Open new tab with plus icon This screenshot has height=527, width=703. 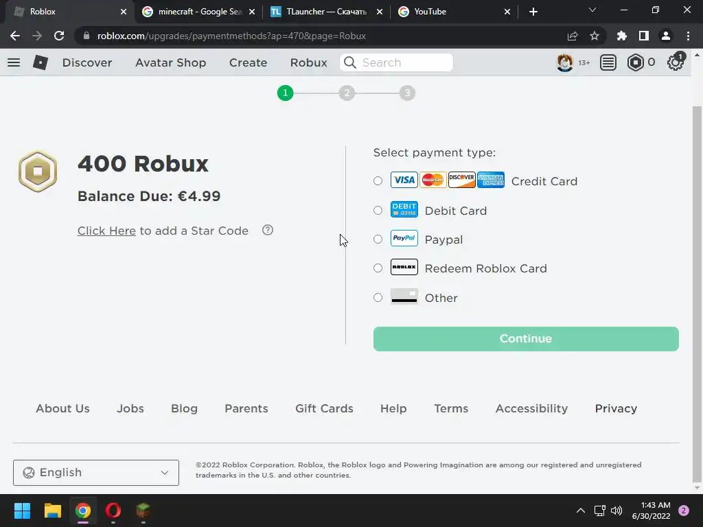click(x=533, y=12)
